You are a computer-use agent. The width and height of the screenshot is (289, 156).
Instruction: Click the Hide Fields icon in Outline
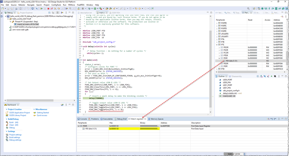click(x=265, y=76)
